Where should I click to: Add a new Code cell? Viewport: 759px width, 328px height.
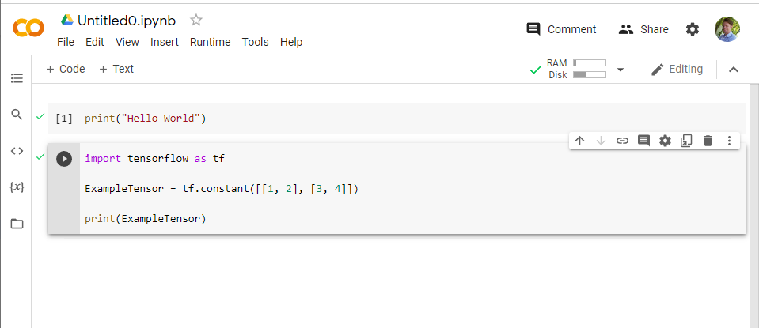[x=66, y=69]
